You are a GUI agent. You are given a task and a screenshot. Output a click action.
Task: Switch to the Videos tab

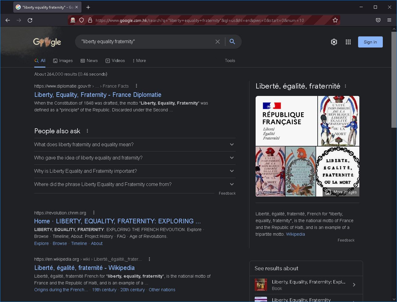[115, 61]
